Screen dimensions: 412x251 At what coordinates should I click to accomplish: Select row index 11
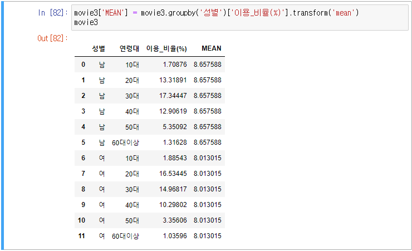[81, 236]
